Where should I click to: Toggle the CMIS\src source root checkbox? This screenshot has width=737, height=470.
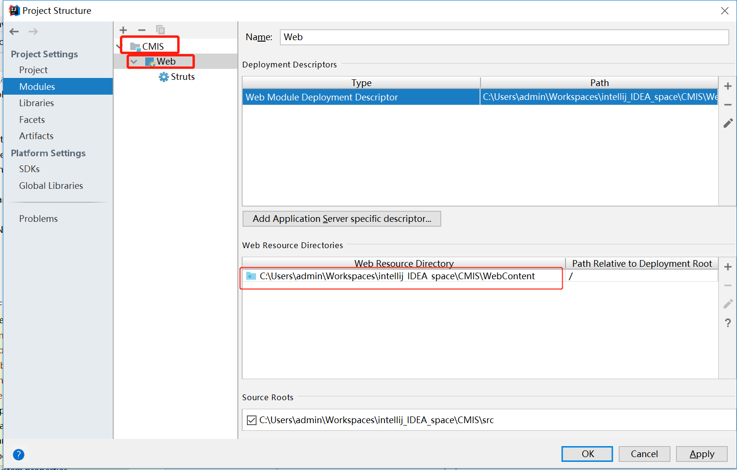251,420
